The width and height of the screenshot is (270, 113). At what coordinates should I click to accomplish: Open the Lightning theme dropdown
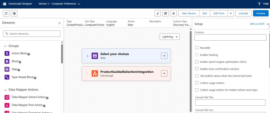click(x=170, y=37)
